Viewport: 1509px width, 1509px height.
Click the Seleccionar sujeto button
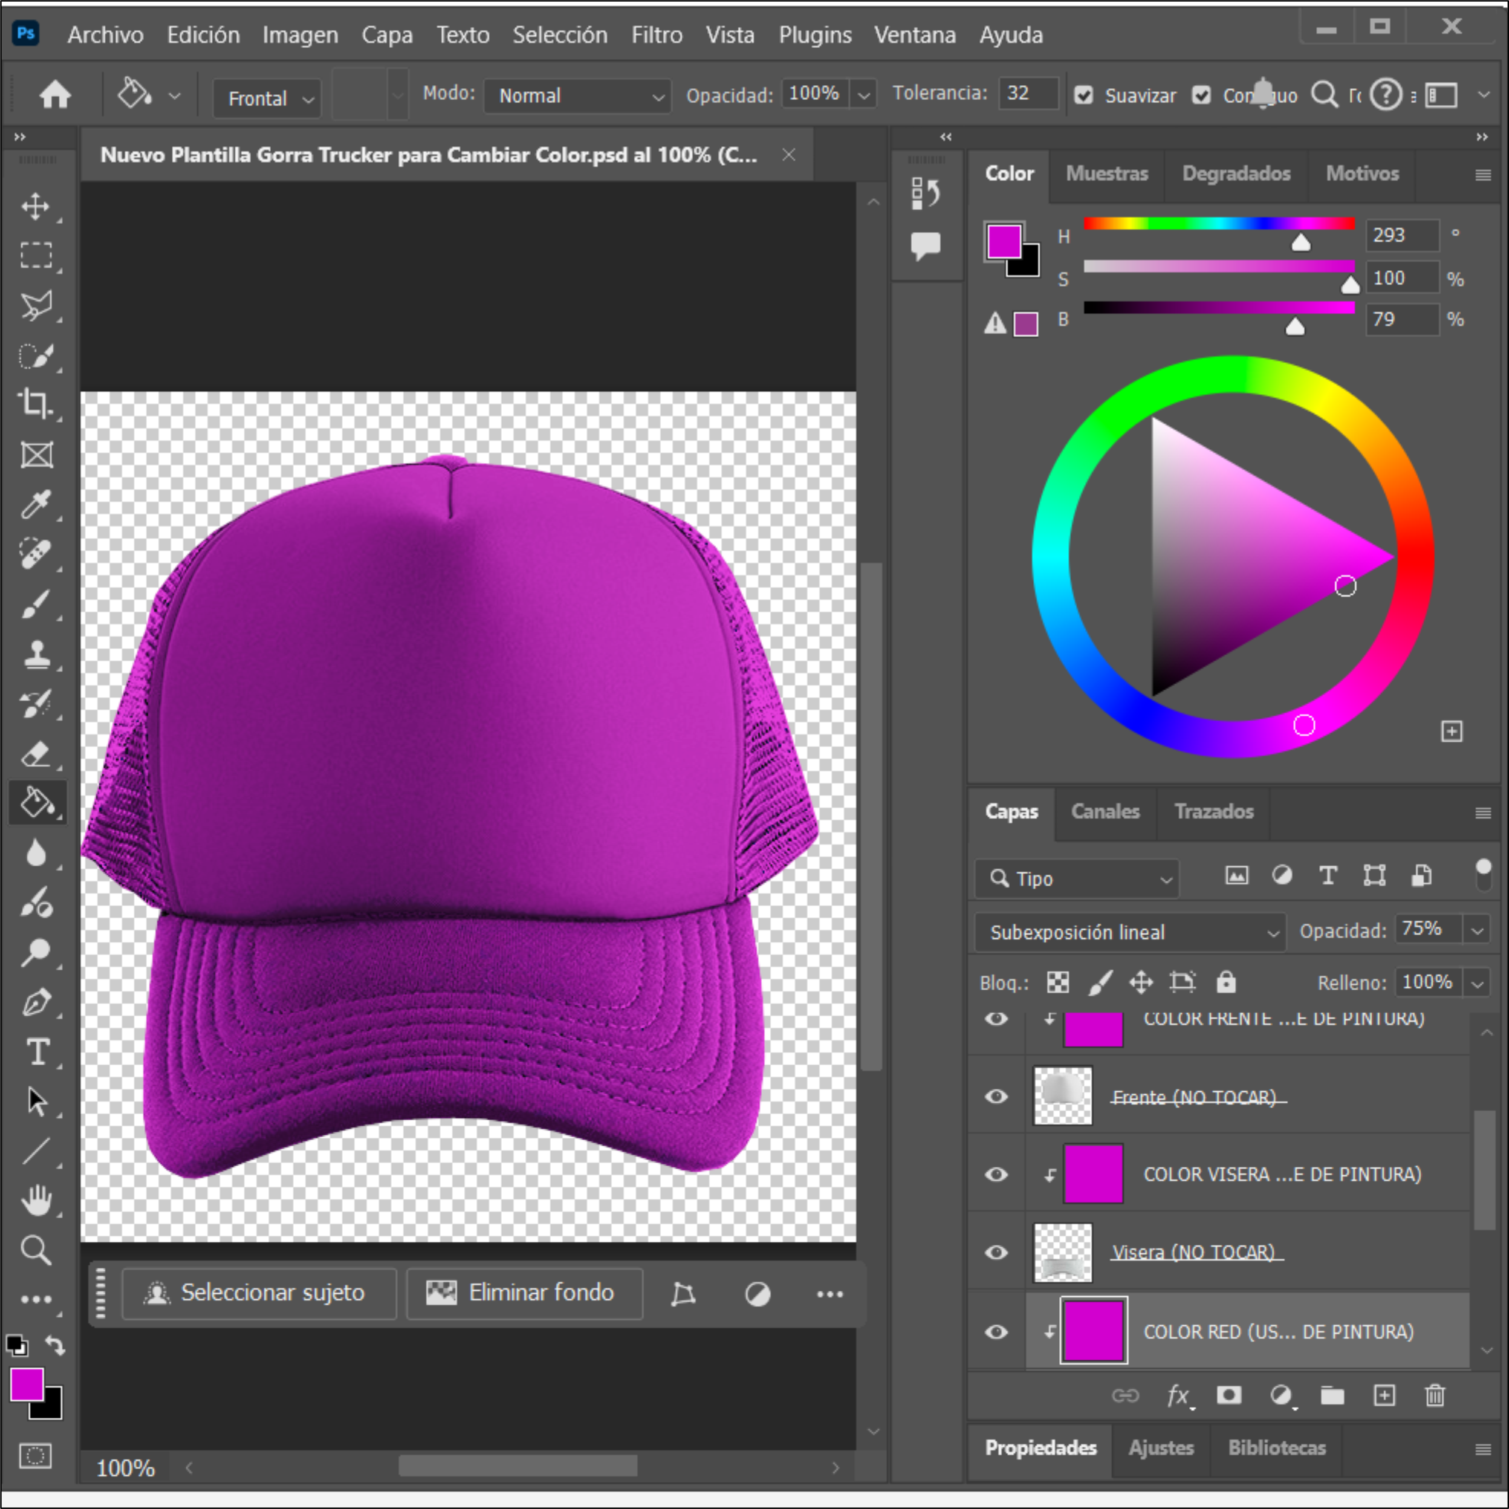(259, 1293)
